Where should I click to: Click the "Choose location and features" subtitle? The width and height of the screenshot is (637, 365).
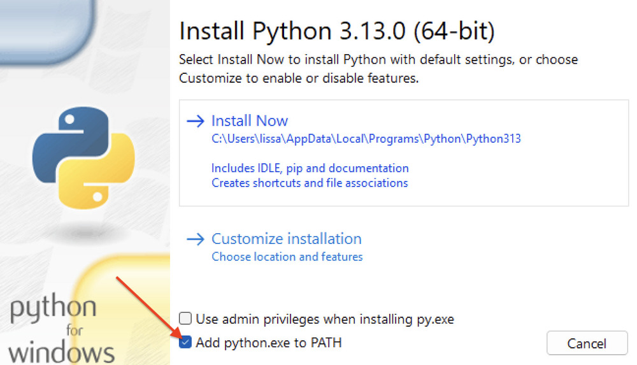pyautogui.click(x=287, y=257)
